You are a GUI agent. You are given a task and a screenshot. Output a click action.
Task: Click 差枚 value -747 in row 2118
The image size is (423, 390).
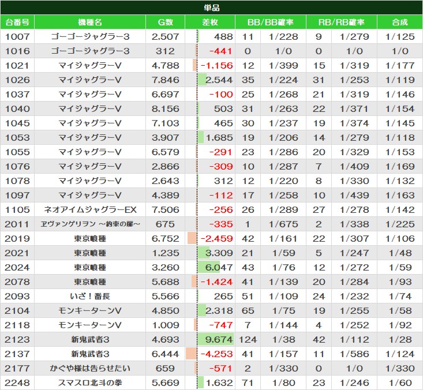pos(221,325)
